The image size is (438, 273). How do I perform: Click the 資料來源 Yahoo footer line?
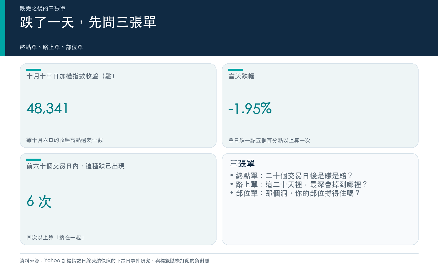pyautogui.click(x=114, y=261)
